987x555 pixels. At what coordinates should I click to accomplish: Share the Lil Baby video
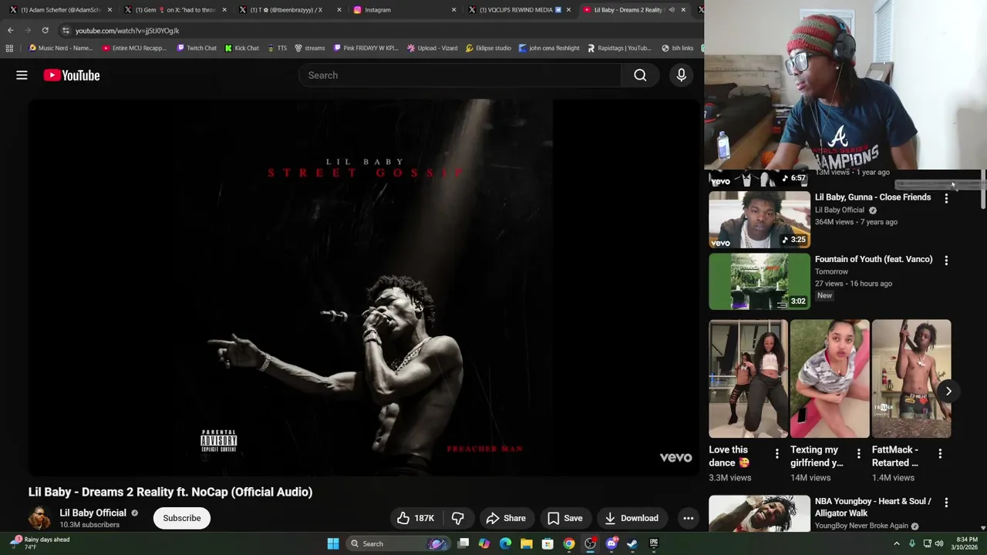[x=506, y=518]
